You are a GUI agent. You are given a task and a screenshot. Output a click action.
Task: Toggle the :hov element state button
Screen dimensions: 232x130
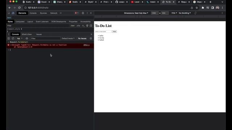[x=72, y=26]
